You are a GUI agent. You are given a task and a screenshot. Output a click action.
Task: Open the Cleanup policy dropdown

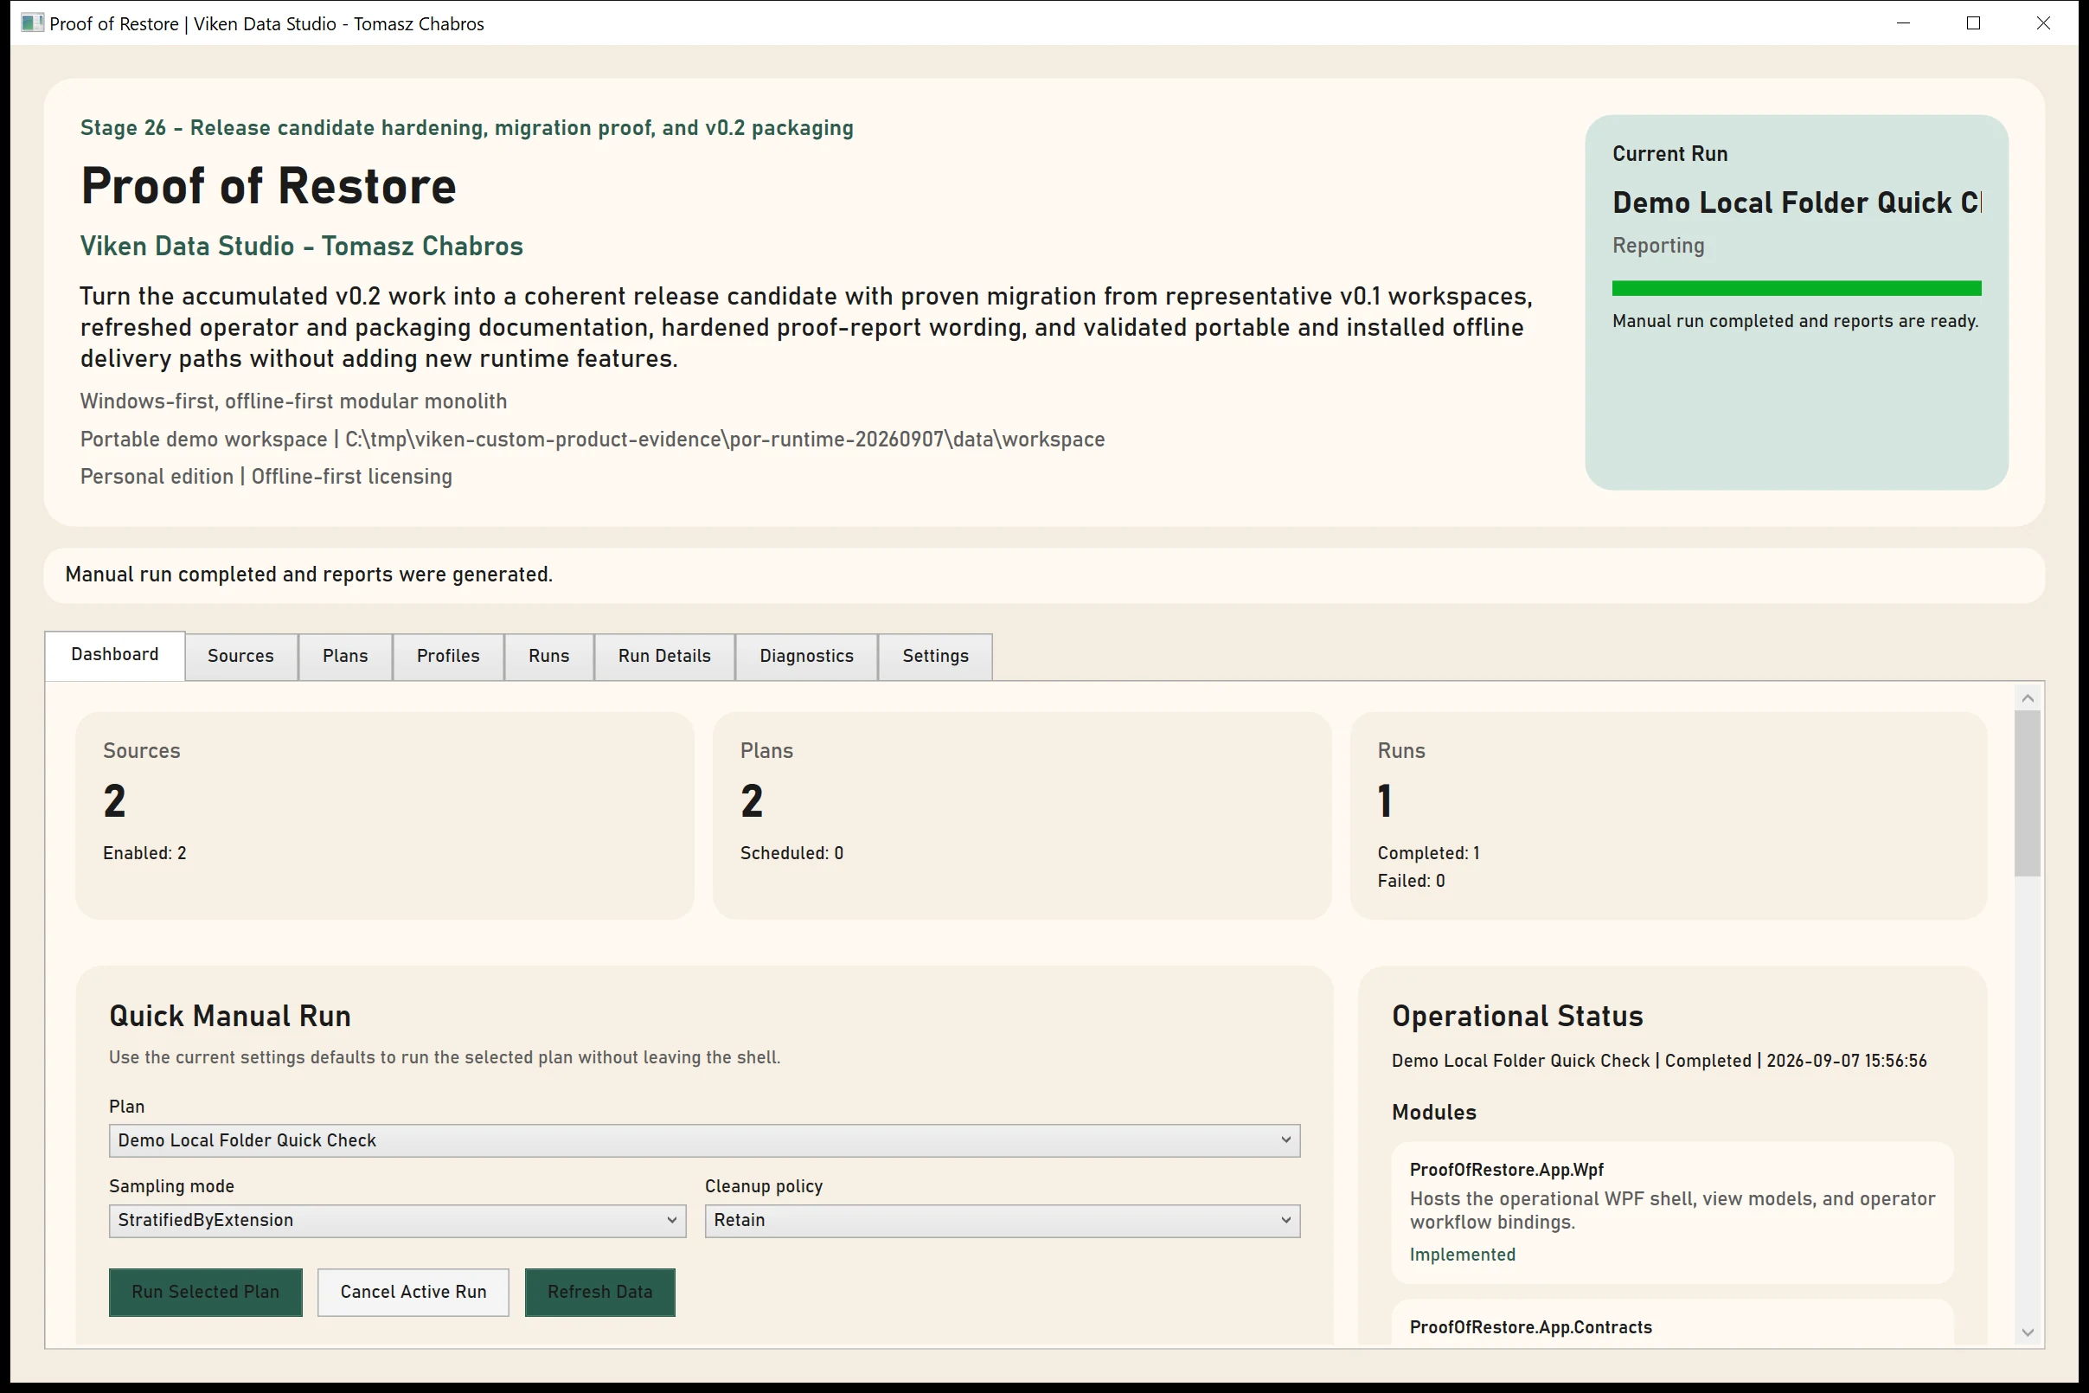[x=1002, y=1221]
